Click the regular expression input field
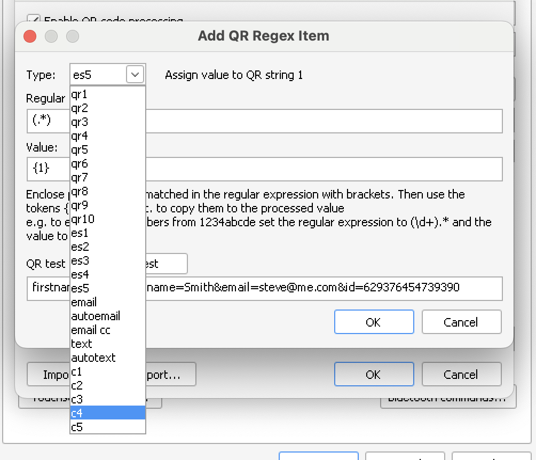 point(320,121)
